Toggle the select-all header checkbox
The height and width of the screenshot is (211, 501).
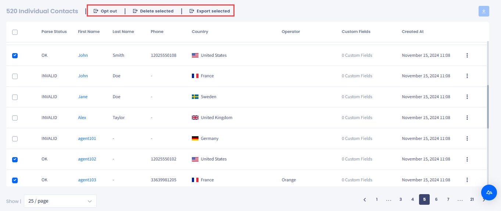tap(15, 32)
